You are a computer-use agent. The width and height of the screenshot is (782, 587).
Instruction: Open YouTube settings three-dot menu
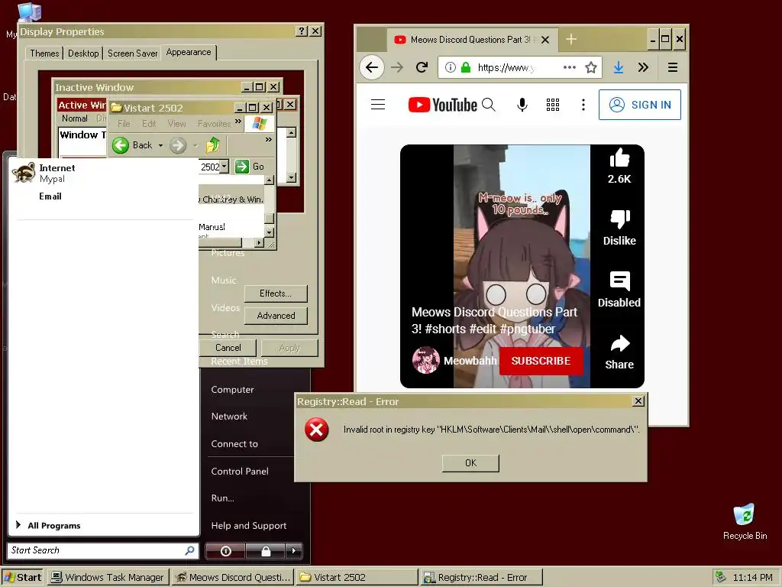[x=583, y=104]
